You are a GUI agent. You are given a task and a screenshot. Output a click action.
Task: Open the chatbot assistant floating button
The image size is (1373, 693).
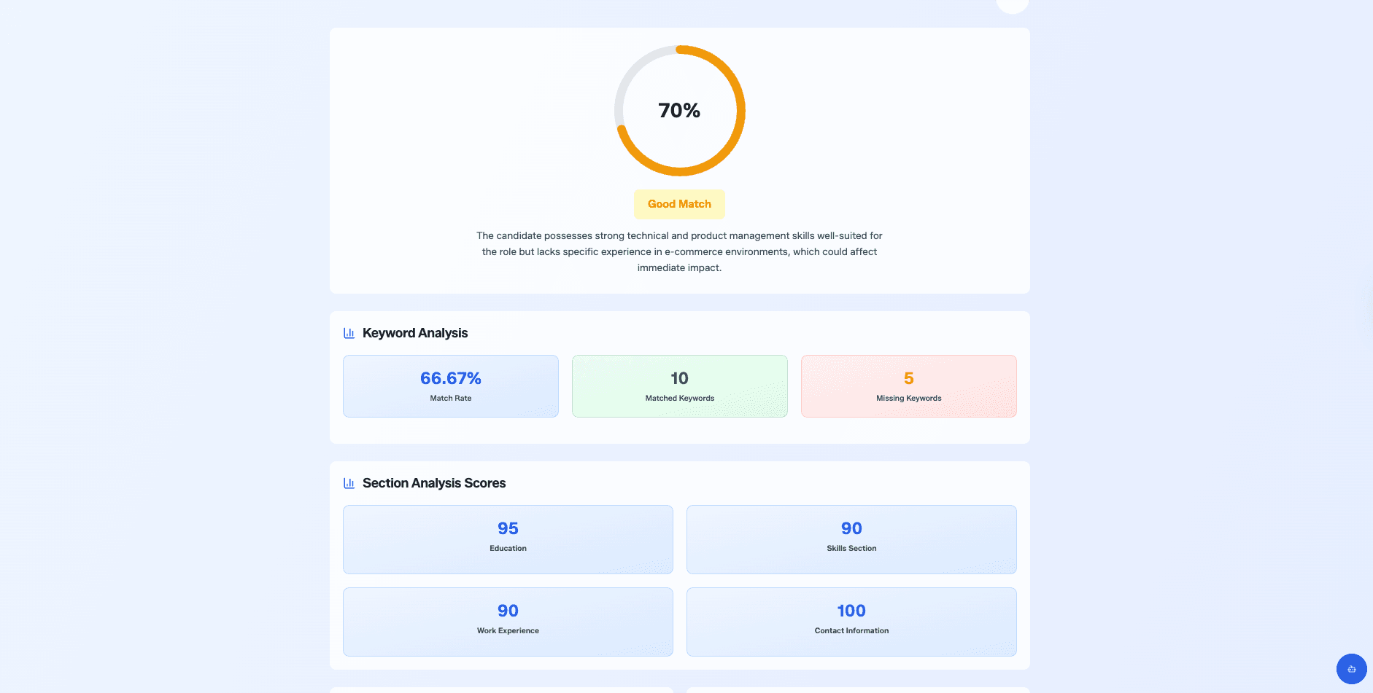click(x=1351, y=669)
